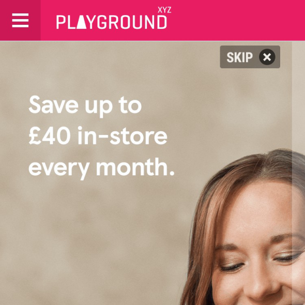The height and width of the screenshot is (305, 305).
Task: Click the PLAYGROUND logo wordmark
Action: (x=112, y=22)
